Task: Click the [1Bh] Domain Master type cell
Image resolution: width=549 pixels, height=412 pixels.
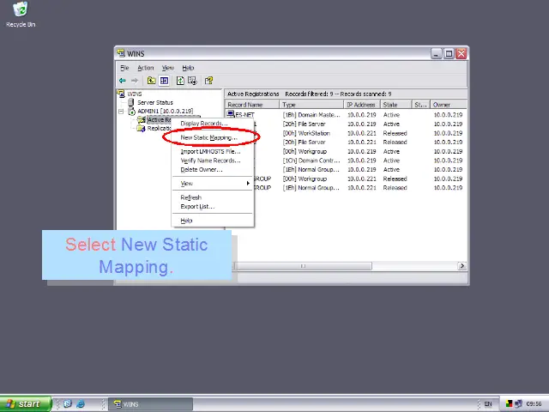Action: tap(311, 114)
